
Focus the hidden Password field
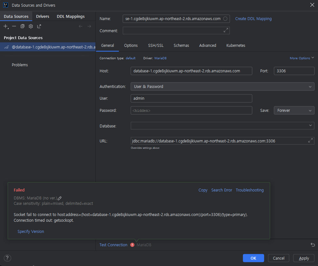[x=191, y=111]
